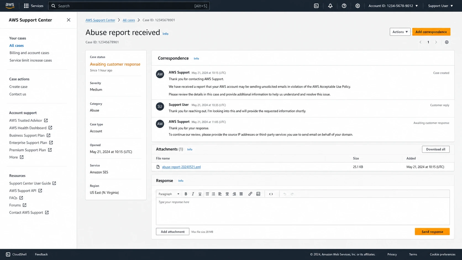Click Info link beside Abuse report received
This screenshot has height=260, width=462.
[165, 34]
